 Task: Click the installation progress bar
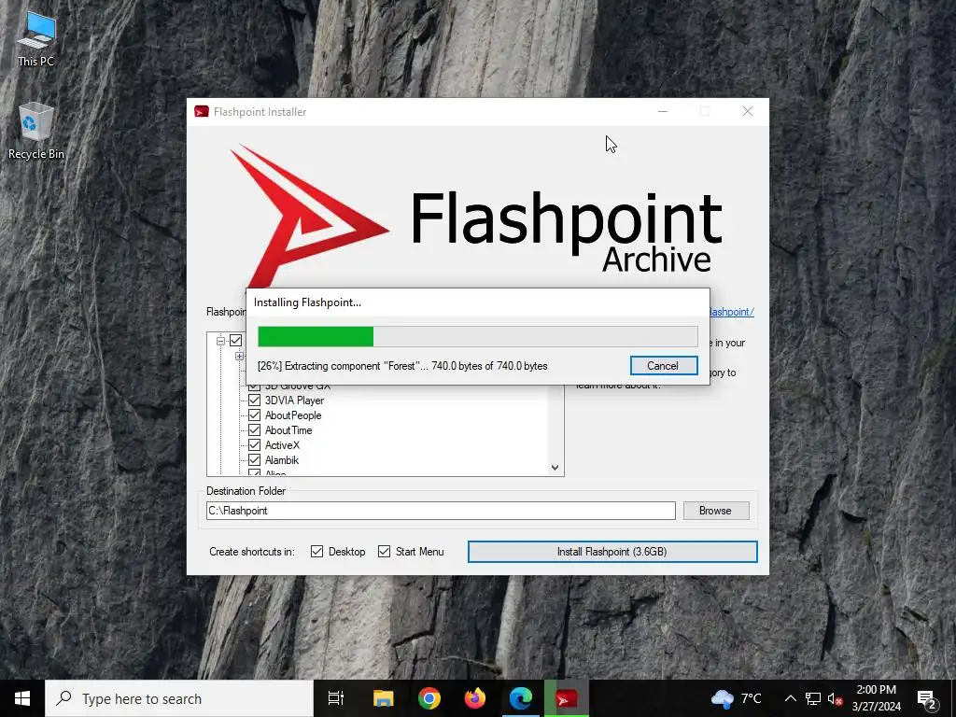pos(477,336)
